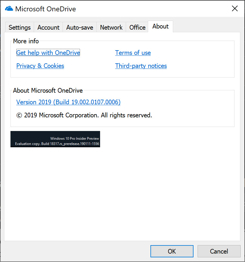
Task: Click the OneDrive cloud icon in title bar
Action: click(9, 8)
